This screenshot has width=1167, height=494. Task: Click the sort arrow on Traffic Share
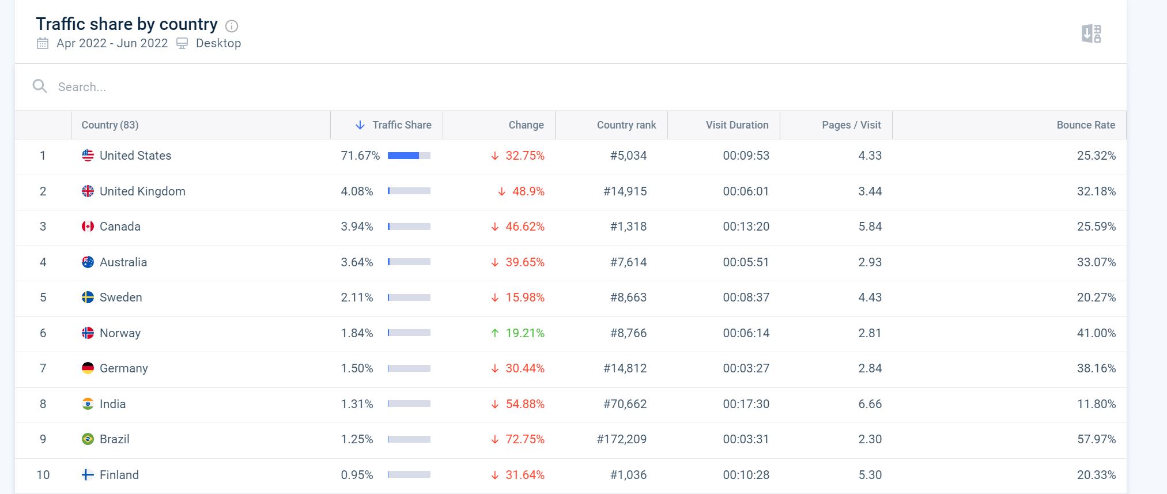pos(360,125)
